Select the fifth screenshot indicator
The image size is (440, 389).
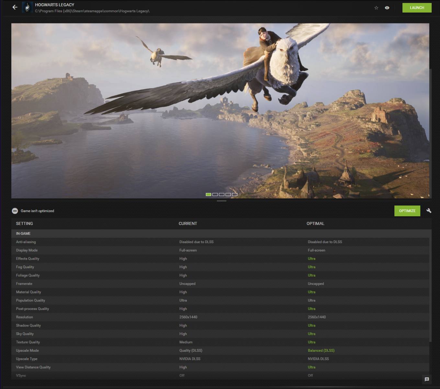click(235, 194)
